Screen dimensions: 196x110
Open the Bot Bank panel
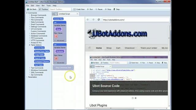[x=32, y=9]
